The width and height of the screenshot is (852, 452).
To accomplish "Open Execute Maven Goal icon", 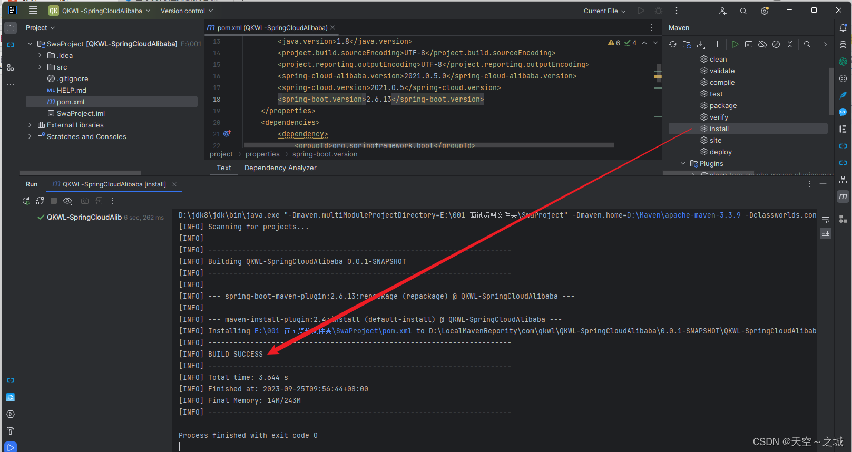I will (749, 44).
